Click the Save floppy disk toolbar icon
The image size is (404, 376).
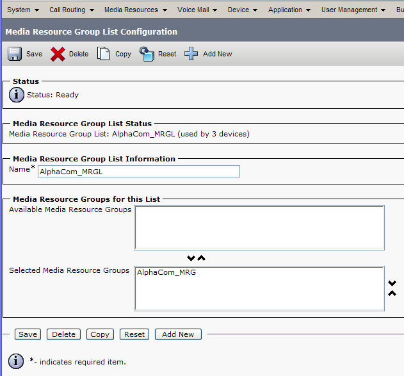coord(15,54)
